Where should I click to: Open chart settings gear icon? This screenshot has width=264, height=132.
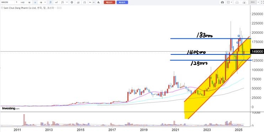coord(72,2)
